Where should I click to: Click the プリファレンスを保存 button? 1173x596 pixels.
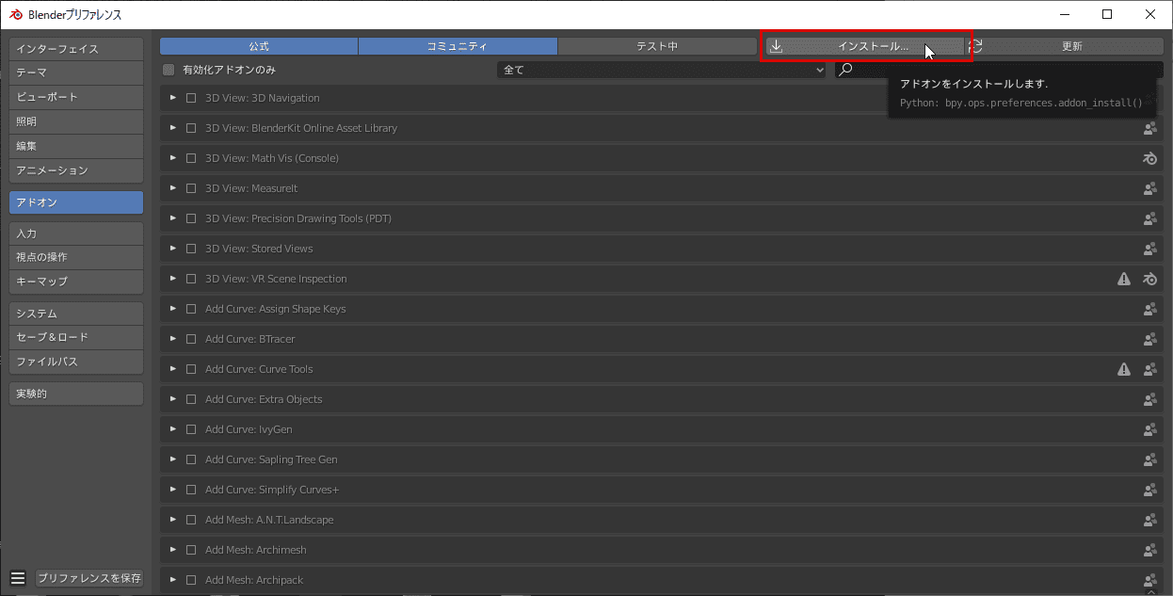tap(89, 578)
